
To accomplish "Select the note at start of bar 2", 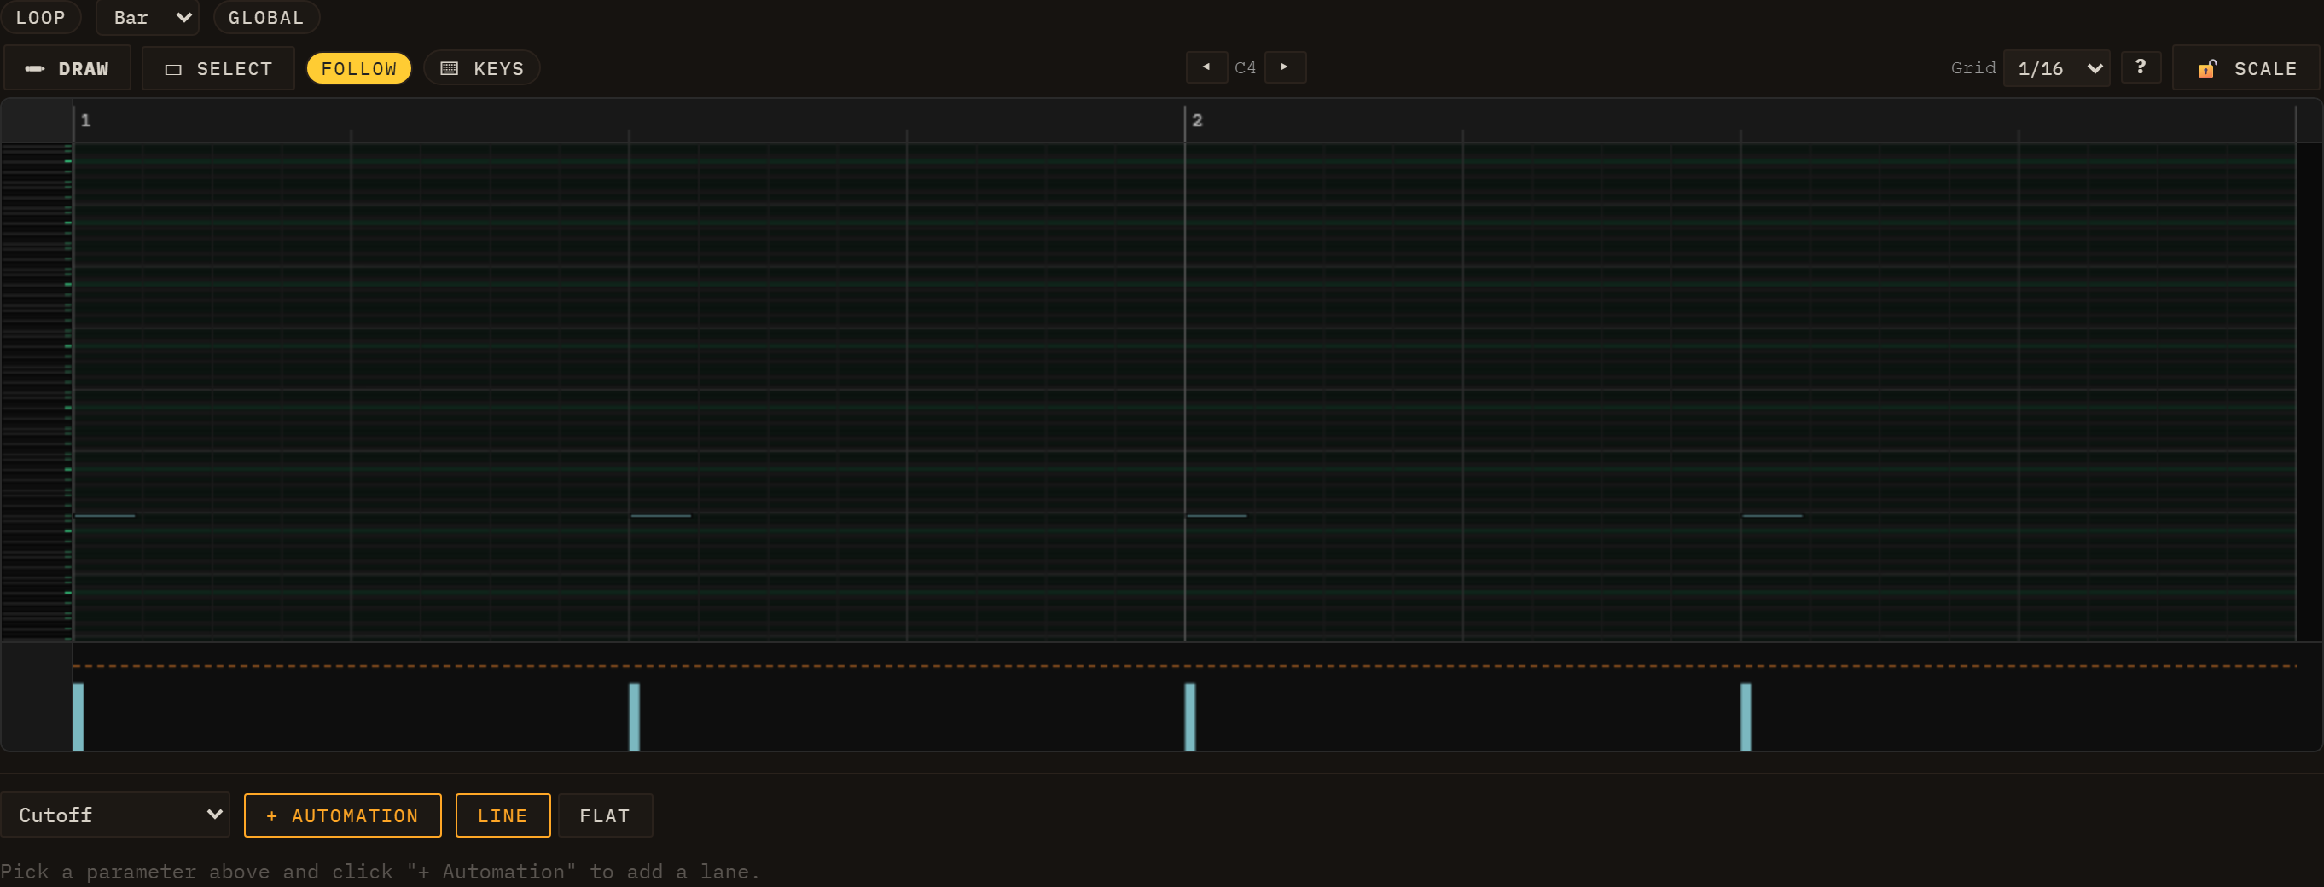I will (1216, 516).
